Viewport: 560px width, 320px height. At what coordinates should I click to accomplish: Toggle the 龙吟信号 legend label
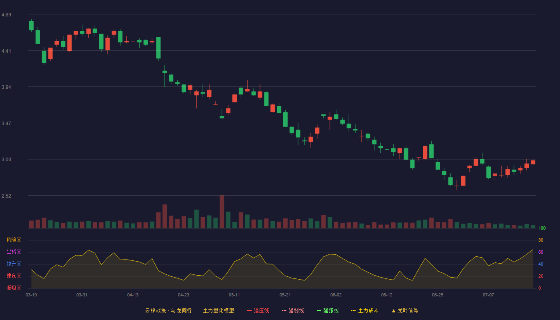408,310
